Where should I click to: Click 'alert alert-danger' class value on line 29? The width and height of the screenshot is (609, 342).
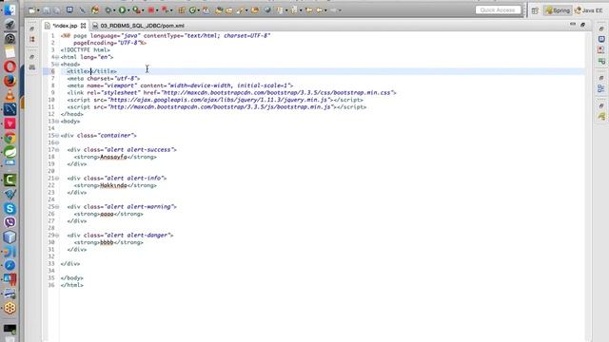(x=139, y=236)
